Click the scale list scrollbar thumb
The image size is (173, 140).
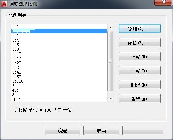(111, 61)
